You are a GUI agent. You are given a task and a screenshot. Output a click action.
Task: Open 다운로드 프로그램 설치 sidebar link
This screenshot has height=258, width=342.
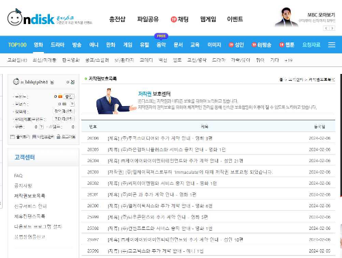tap(38, 227)
